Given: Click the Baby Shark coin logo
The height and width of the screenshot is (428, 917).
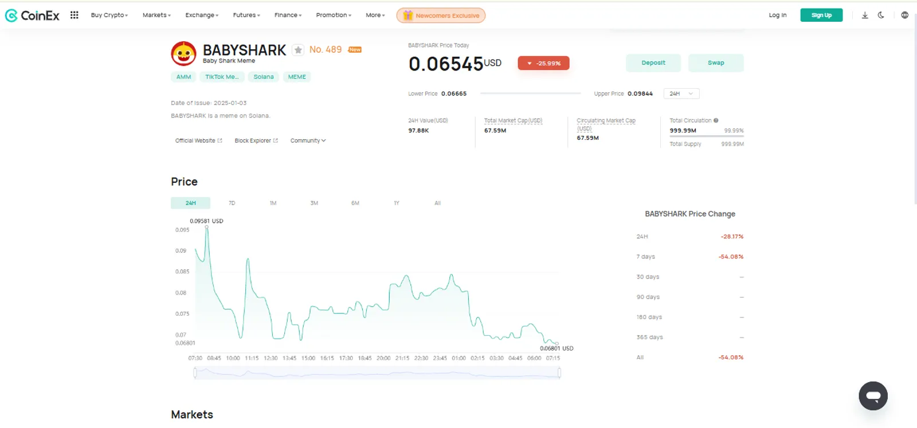Looking at the screenshot, I should (x=183, y=54).
